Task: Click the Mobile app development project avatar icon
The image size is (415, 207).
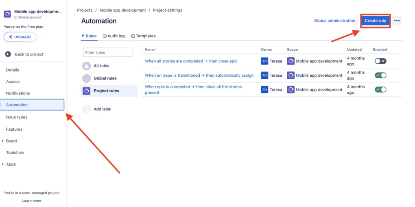Action: [7, 14]
